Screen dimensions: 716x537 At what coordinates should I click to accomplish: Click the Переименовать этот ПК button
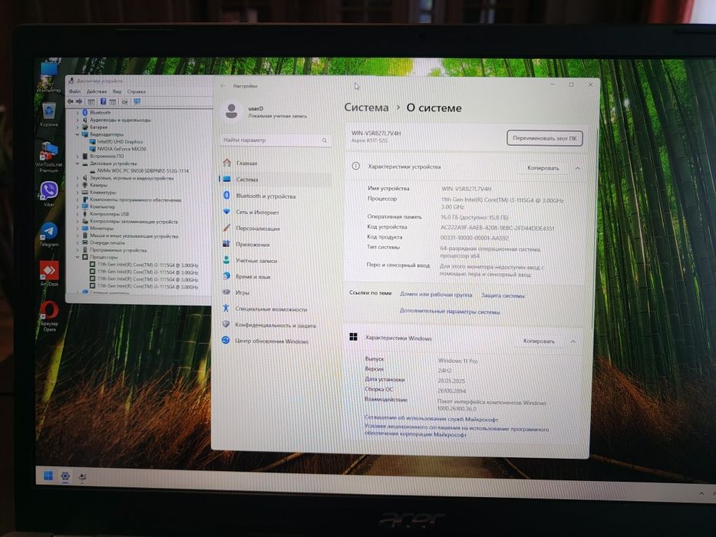tap(544, 138)
